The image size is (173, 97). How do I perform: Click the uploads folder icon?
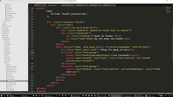coord(6,61)
